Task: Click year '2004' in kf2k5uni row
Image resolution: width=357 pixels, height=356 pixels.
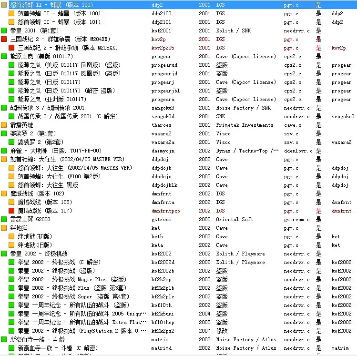Action: pos(204,314)
